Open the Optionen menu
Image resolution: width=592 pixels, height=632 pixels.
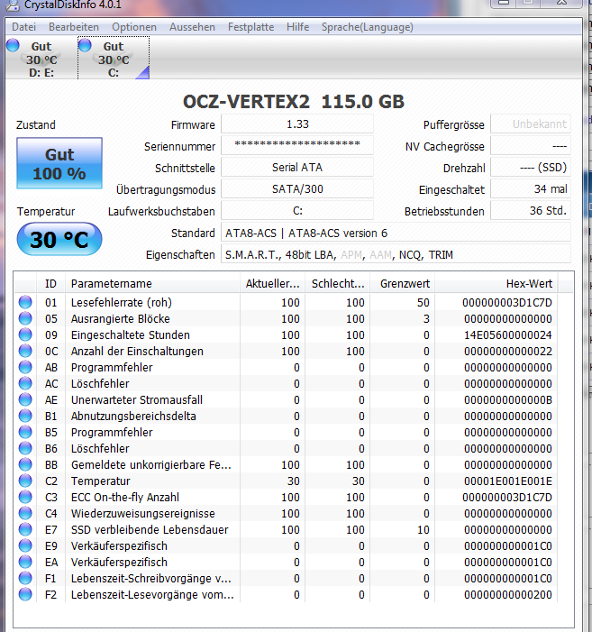tap(134, 27)
